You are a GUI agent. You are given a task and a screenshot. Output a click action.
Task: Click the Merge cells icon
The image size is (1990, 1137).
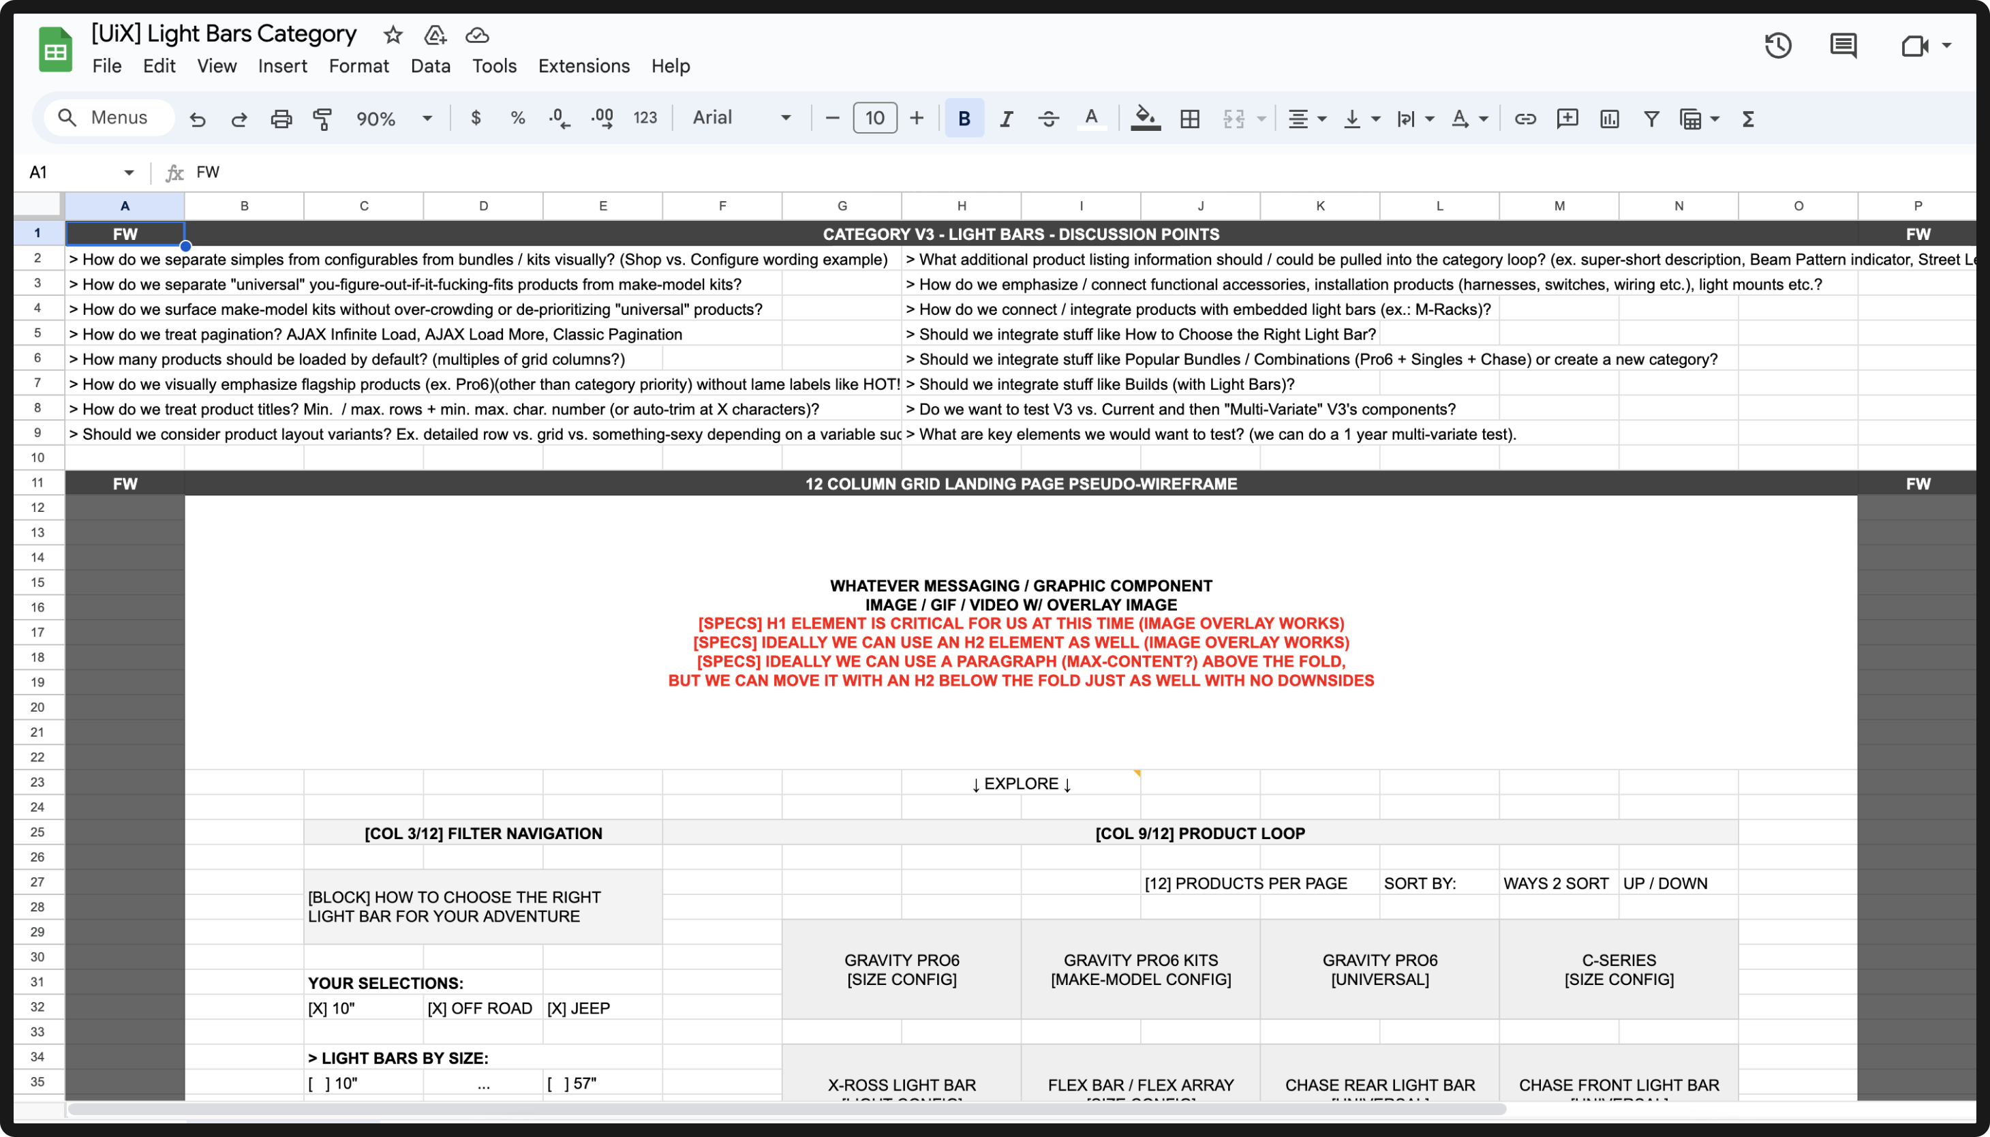click(1234, 119)
